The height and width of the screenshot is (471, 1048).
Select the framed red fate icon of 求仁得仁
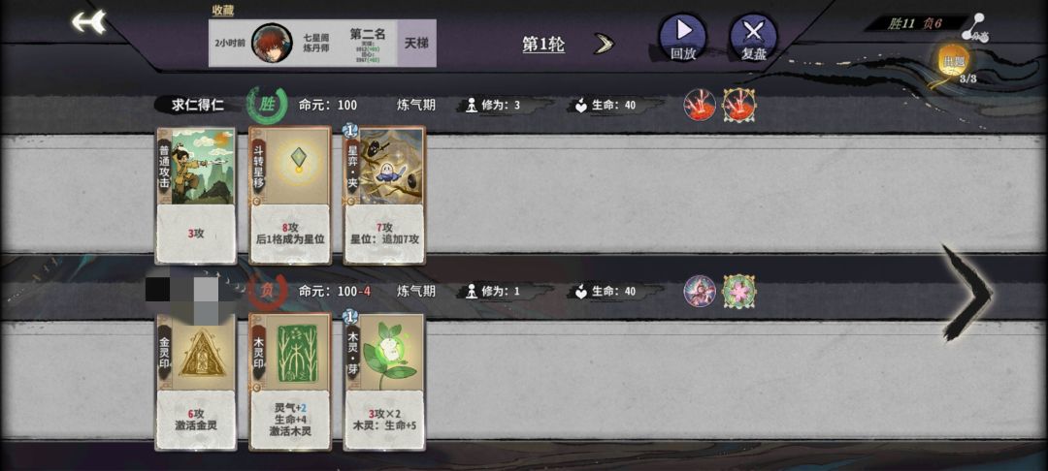click(738, 106)
